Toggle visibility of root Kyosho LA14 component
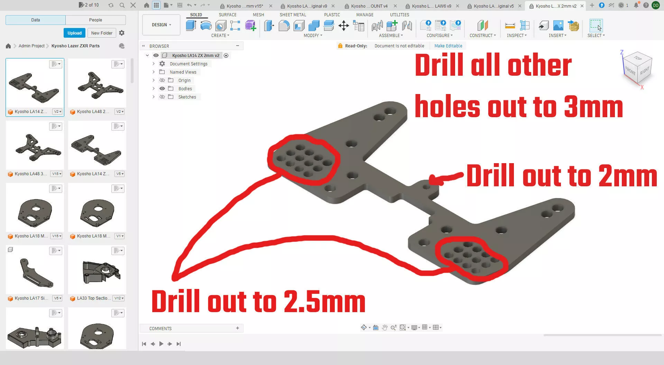664x365 pixels. (156, 55)
